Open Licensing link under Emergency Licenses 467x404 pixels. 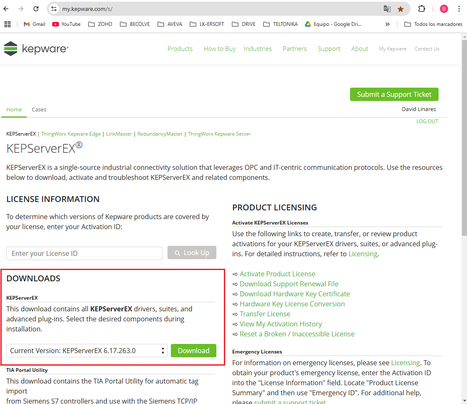click(405, 363)
